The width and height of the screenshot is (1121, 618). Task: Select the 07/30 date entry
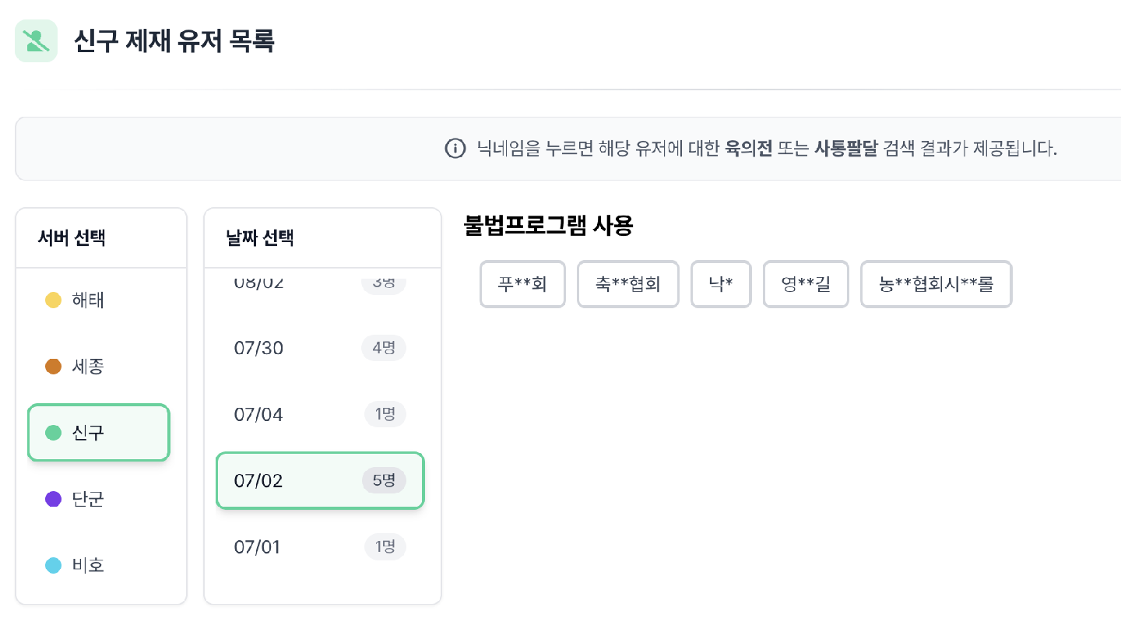(x=320, y=348)
